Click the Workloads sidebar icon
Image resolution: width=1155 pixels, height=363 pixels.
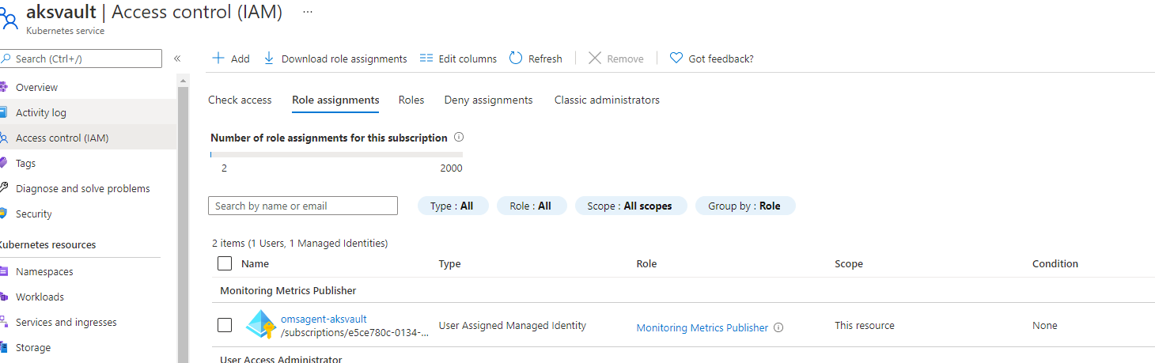tap(3, 297)
